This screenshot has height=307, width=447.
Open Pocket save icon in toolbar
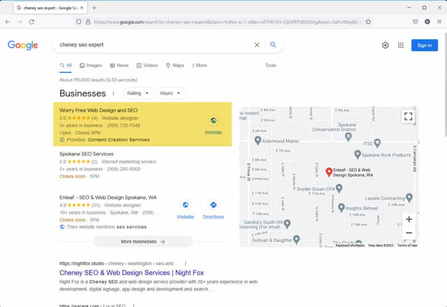pyautogui.click(x=416, y=22)
